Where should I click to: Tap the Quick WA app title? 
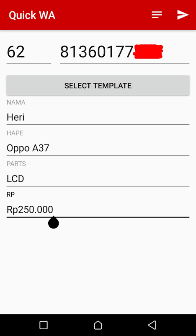(x=32, y=15)
